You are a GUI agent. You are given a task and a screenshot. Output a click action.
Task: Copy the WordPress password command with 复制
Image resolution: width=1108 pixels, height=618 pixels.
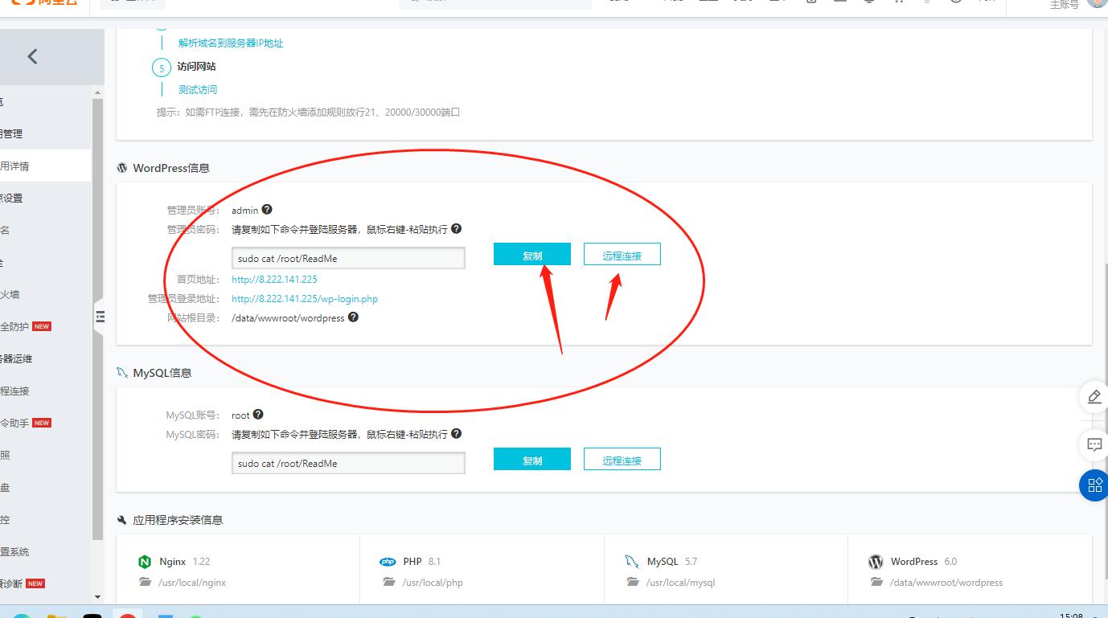point(532,254)
